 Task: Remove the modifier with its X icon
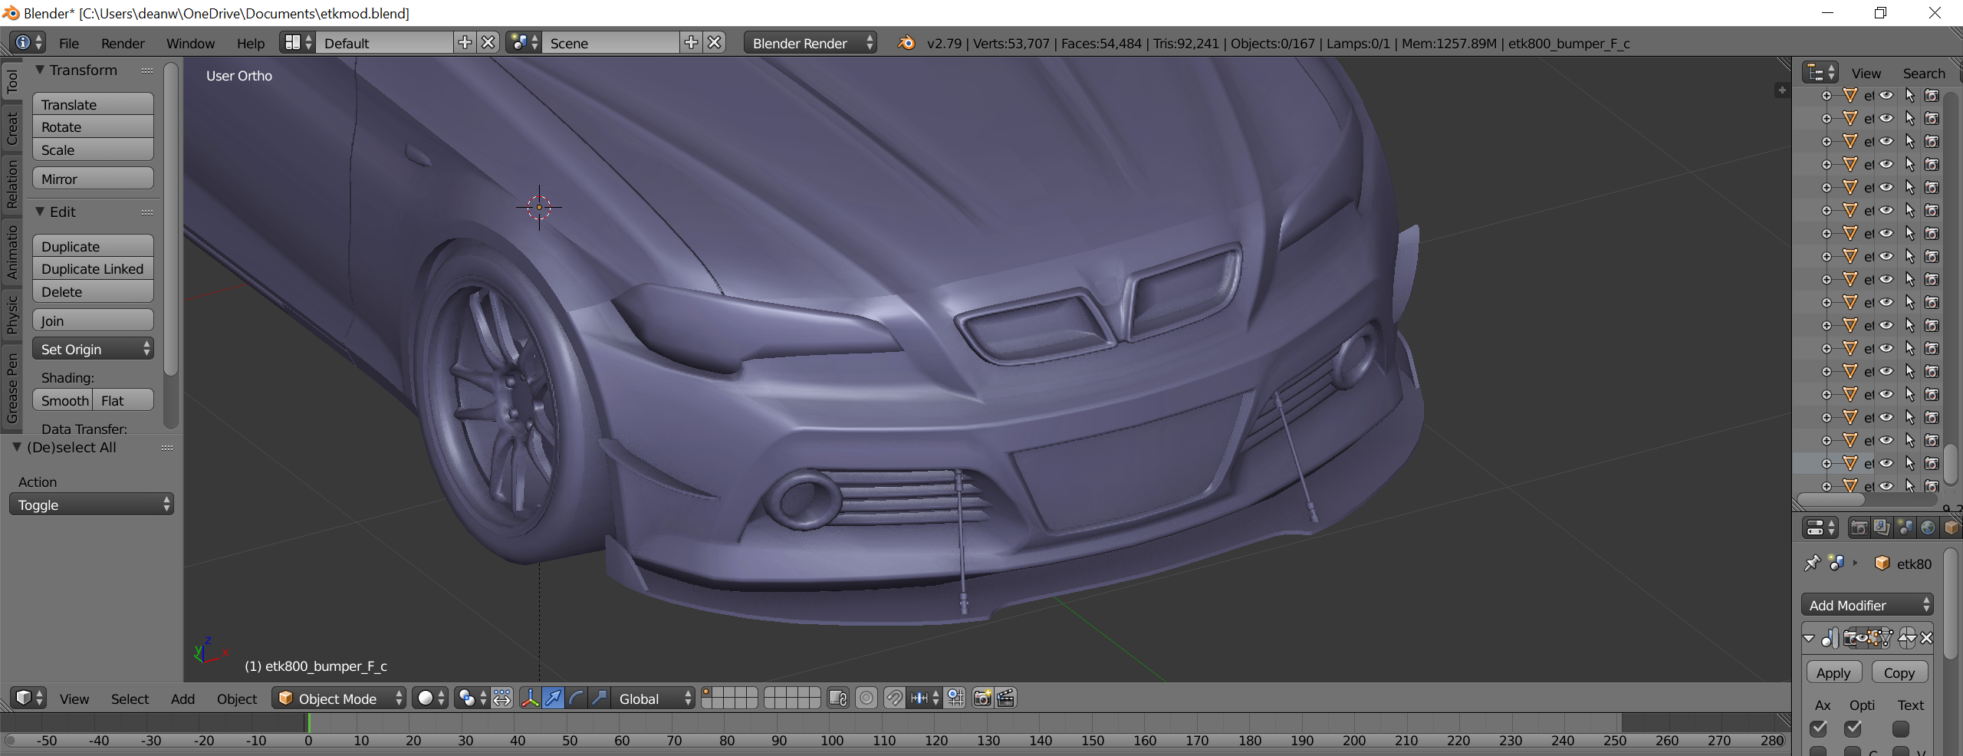pyautogui.click(x=1926, y=638)
